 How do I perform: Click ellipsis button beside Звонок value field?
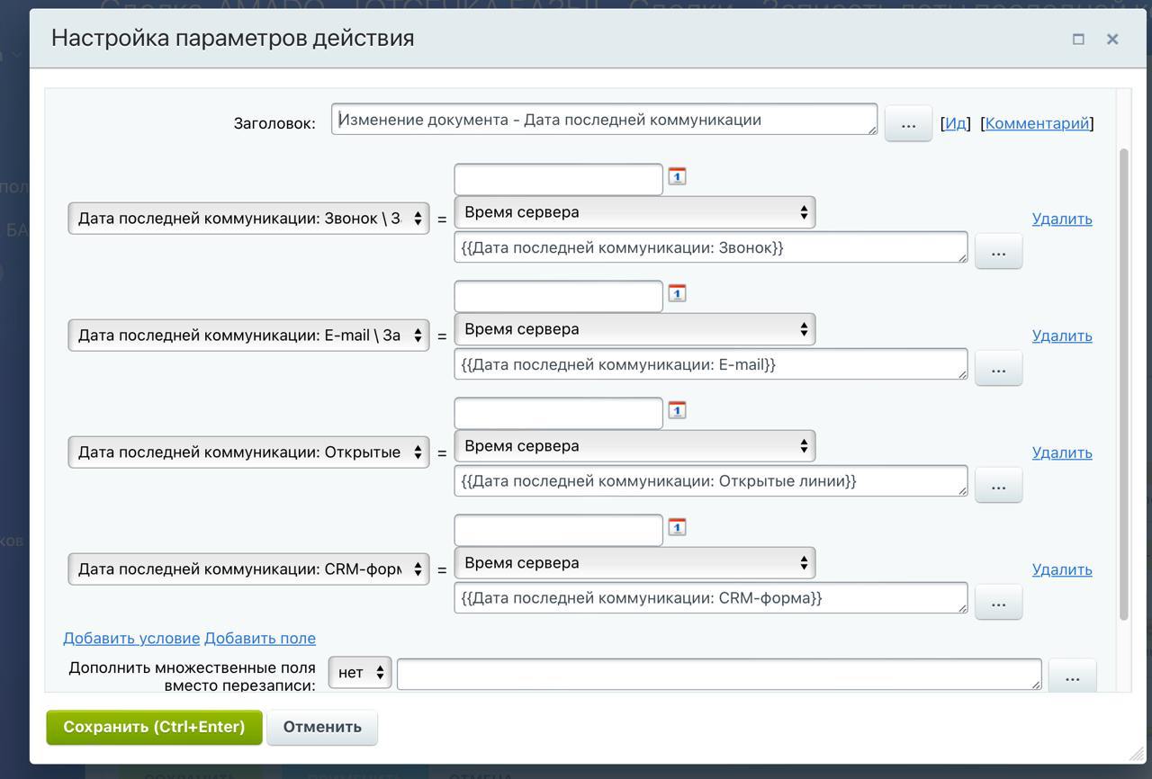point(998,253)
